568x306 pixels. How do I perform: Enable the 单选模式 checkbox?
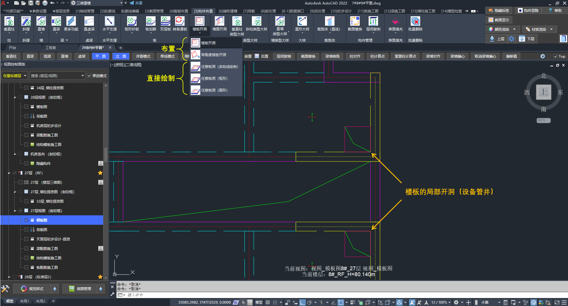89,76
